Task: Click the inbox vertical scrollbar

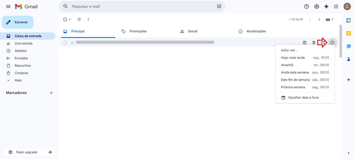Action: coord(341,41)
